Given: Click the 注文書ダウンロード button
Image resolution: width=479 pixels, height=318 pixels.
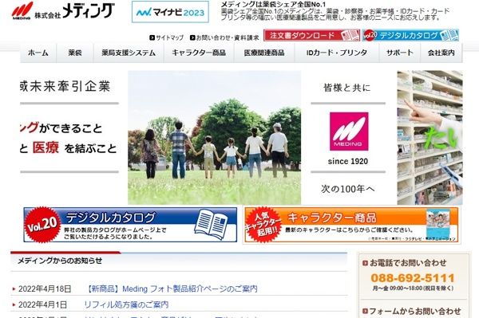Looking at the screenshot, I should tap(311, 35).
